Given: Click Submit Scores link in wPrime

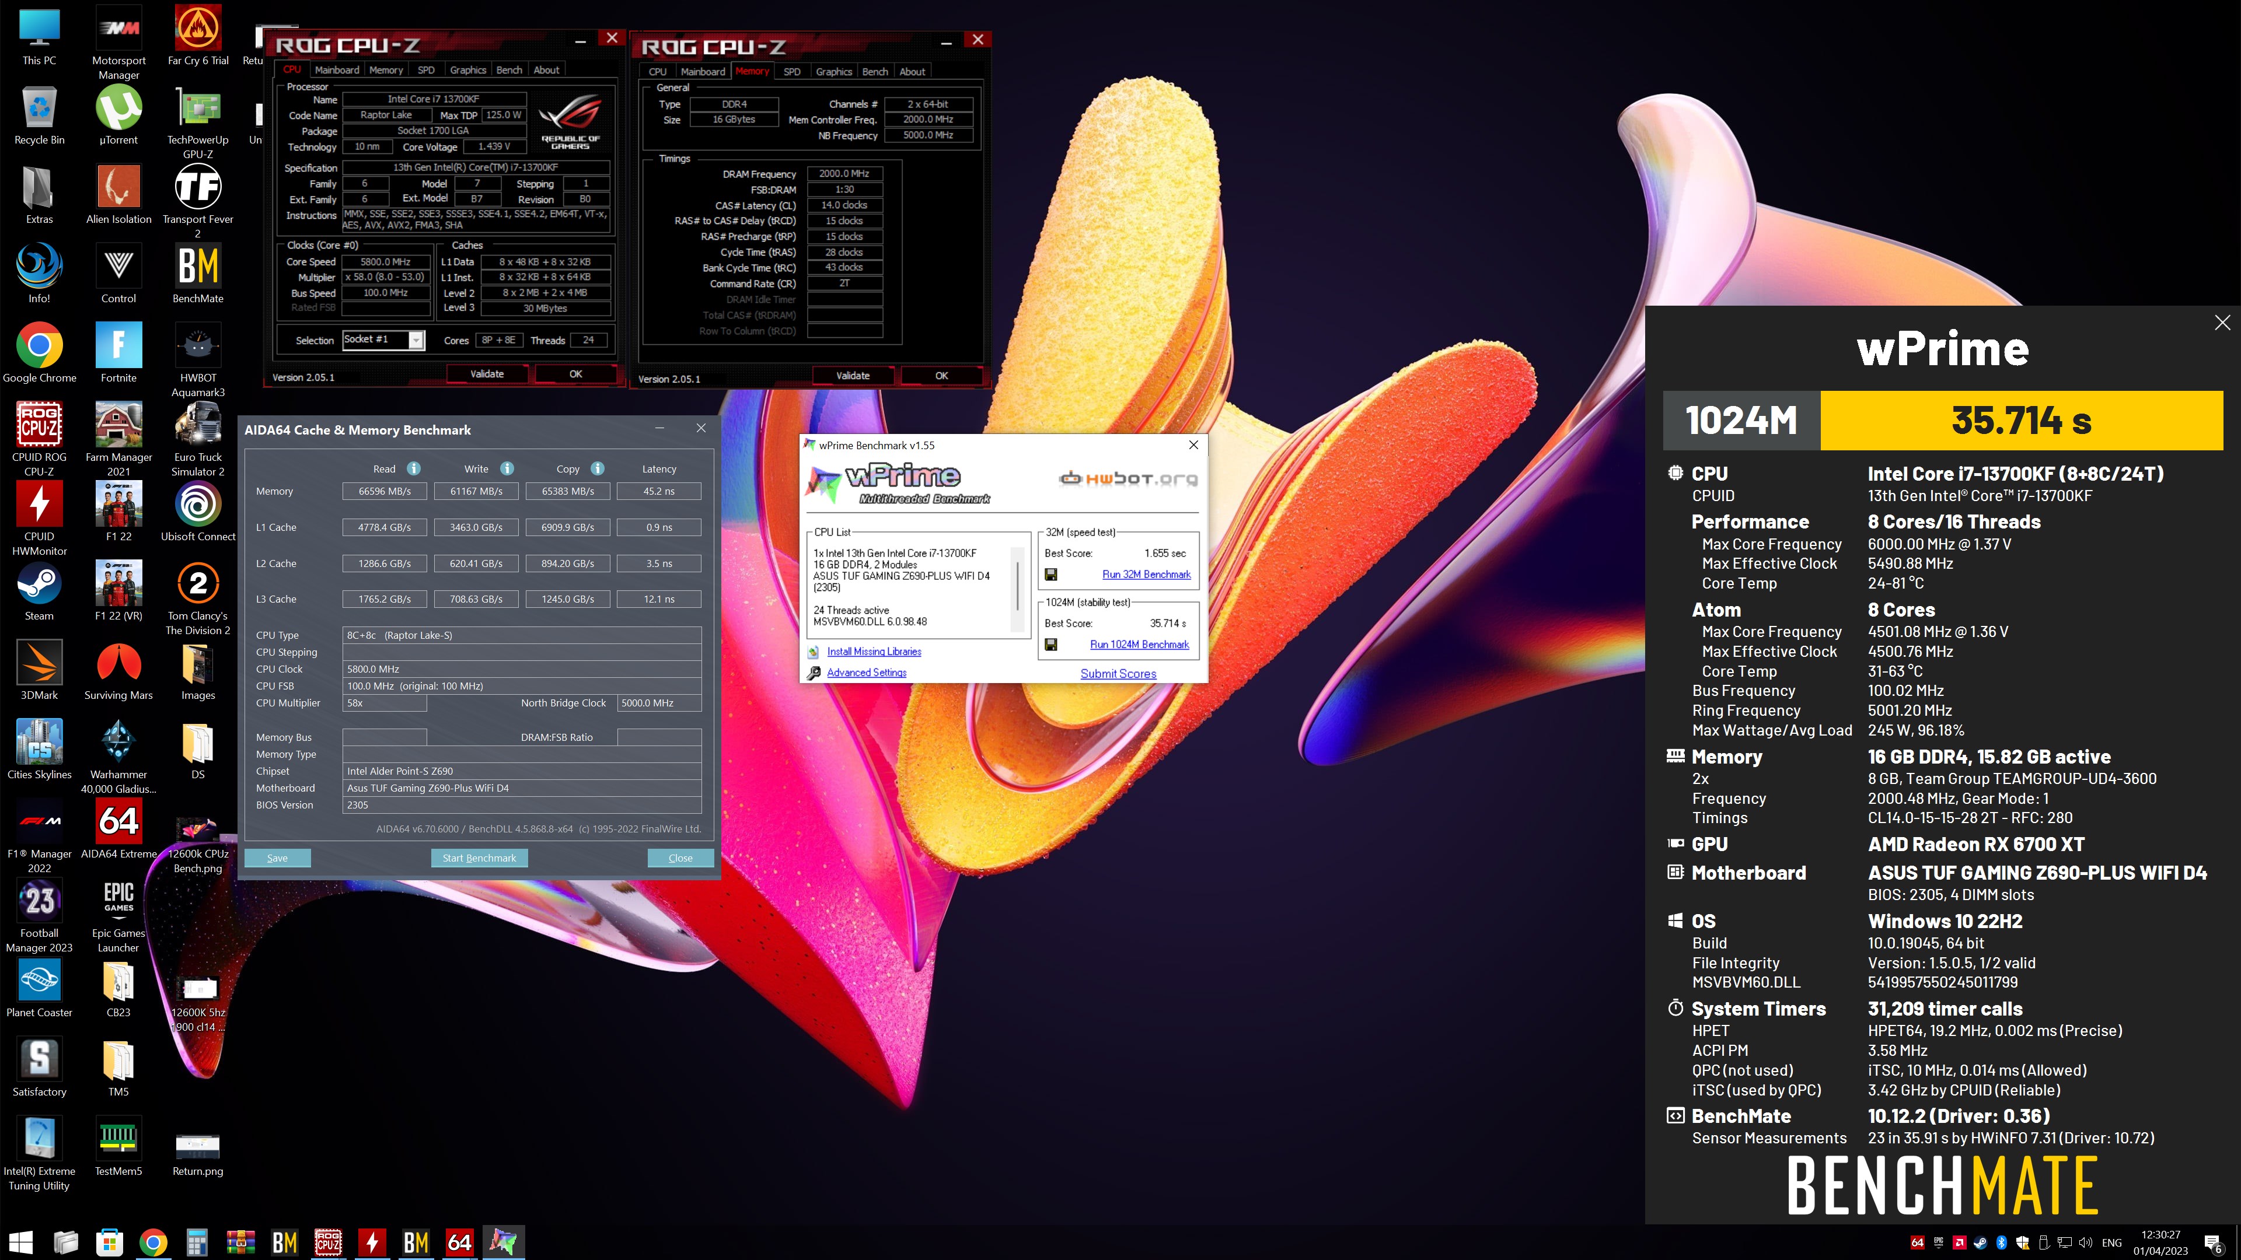Looking at the screenshot, I should pyautogui.click(x=1118, y=674).
